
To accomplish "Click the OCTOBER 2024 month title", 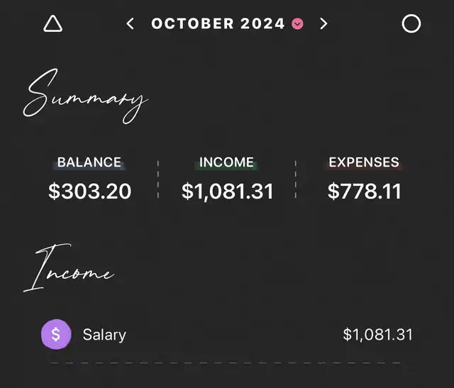I will point(218,24).
